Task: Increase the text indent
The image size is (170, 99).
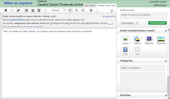Action: [x=39, y=10]
